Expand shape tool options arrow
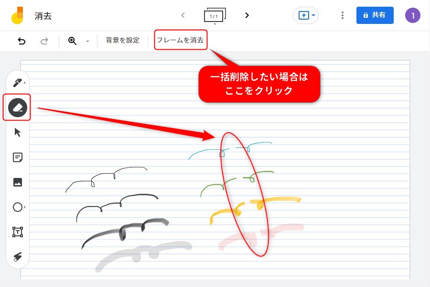 pos(25,207)
